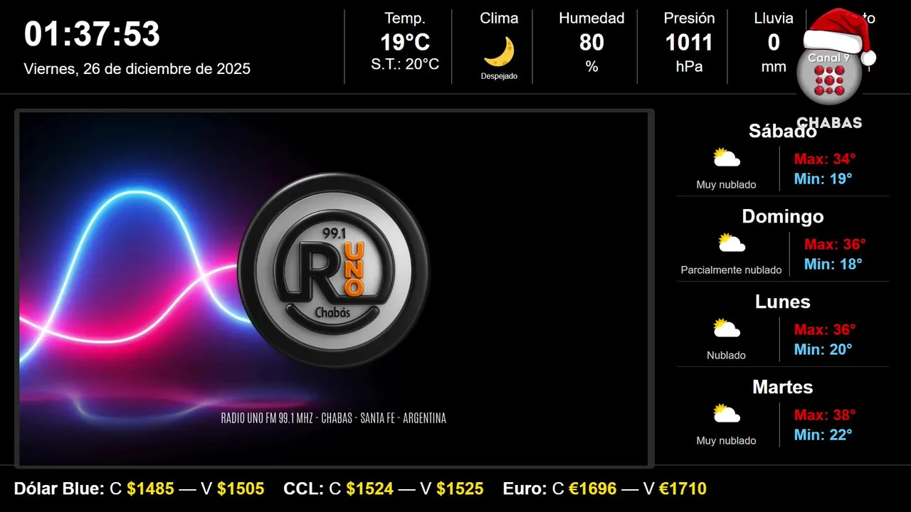Click the Humedad value 80
The height and width of the screenshot is (512, 911).
coord(591,43)
